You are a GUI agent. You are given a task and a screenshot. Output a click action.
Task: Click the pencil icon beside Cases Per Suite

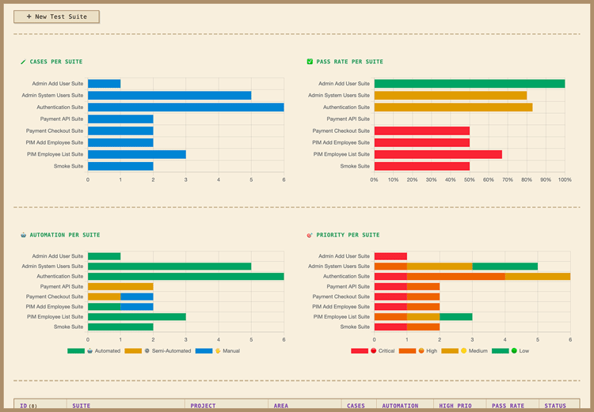(x=23, y=62)
